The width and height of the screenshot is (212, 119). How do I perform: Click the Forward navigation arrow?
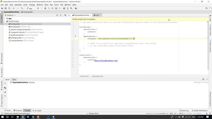(18, 8)
